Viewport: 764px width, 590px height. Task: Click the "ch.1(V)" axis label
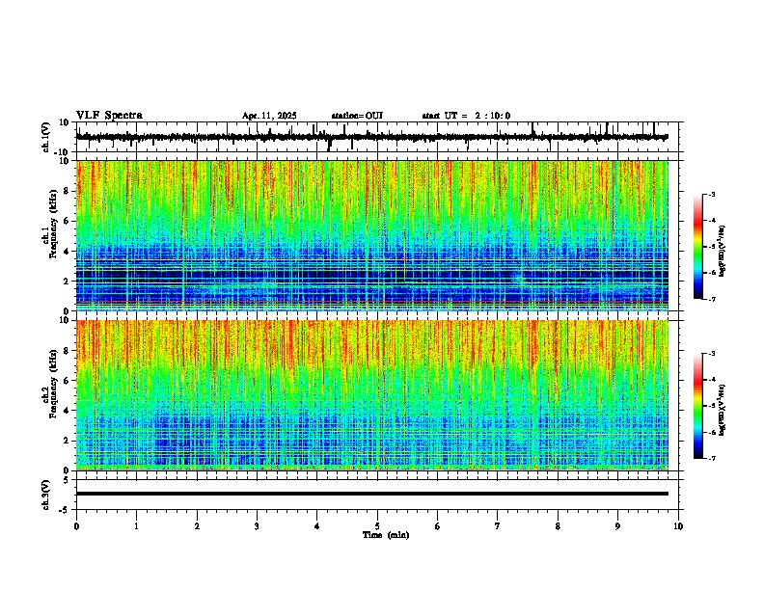(x=46, y=137)
